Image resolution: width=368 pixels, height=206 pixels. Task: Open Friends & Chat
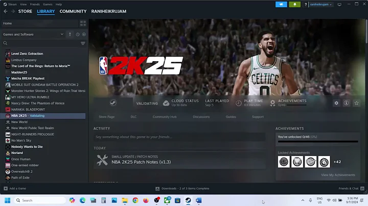click(351, 189)
